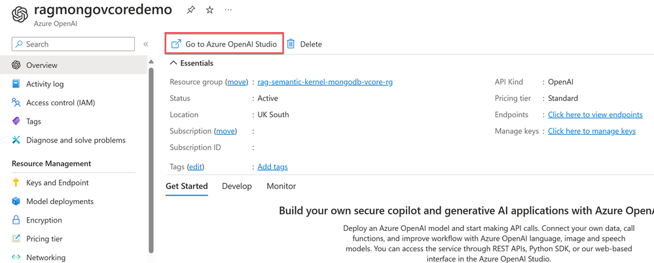
Task: Click the Resource Management section heading
Action: tap(51, 164)
